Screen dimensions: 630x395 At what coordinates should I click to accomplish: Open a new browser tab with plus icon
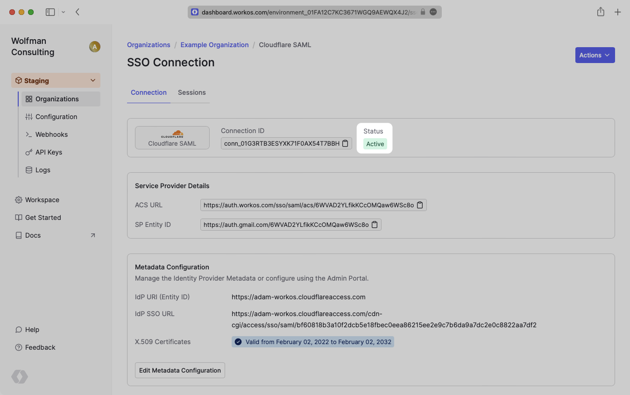(617, 12)
